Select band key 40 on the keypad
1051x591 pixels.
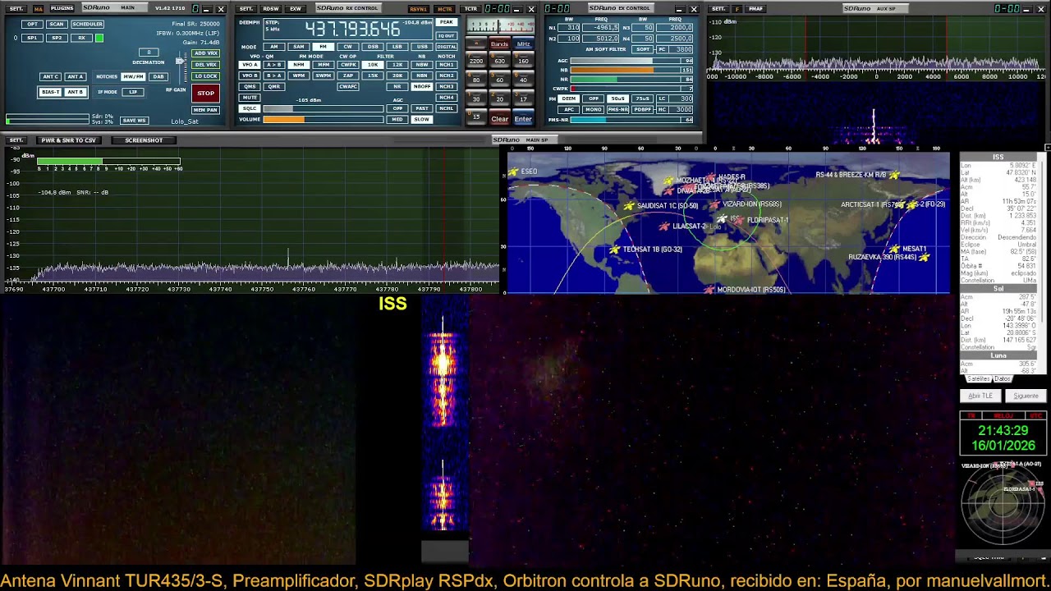click(x=523, y=80)
